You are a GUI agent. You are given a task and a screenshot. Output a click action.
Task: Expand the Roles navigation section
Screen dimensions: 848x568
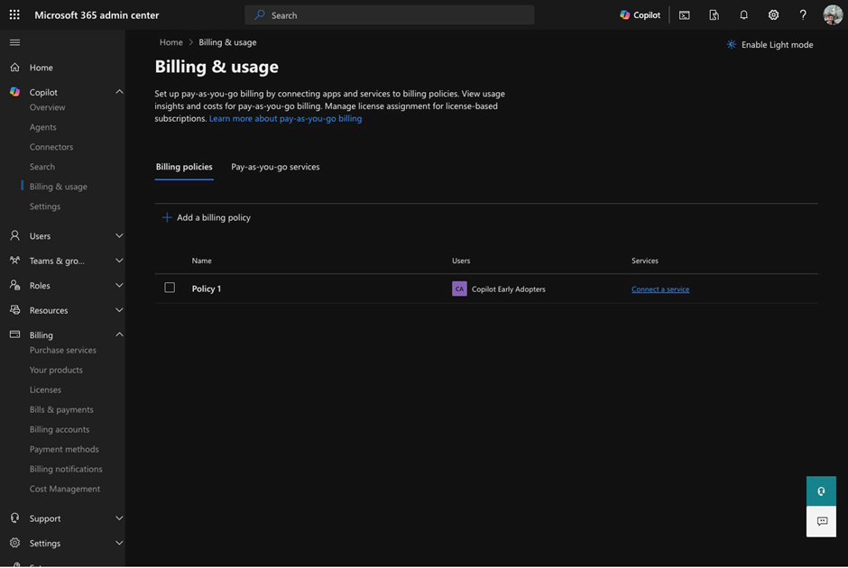(x=119, y=286)
